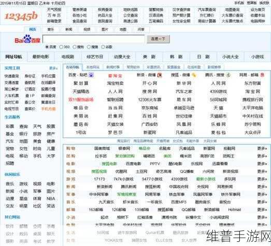Expand 更多 in the 电影 row
The height and width of the screenshot is (246, 271).
pyautogui.click(x=262, y=164)
